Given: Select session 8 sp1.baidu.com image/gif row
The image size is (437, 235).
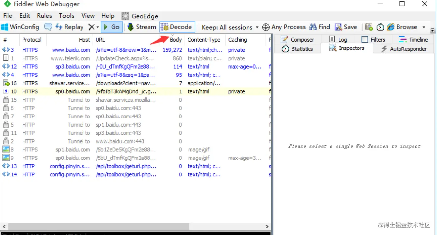Looking at the screenshot, I should pos(136,150).
